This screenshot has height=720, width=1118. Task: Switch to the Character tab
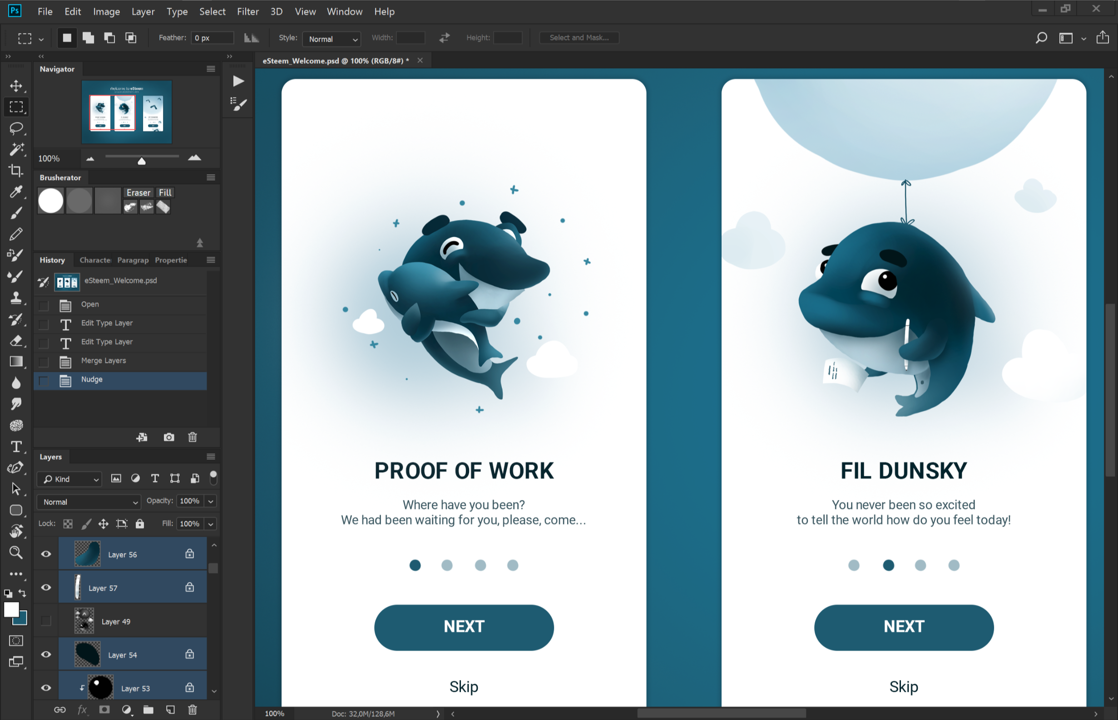point(95,260)
